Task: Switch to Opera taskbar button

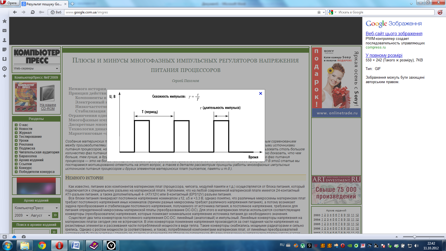Action: [59, 246]
